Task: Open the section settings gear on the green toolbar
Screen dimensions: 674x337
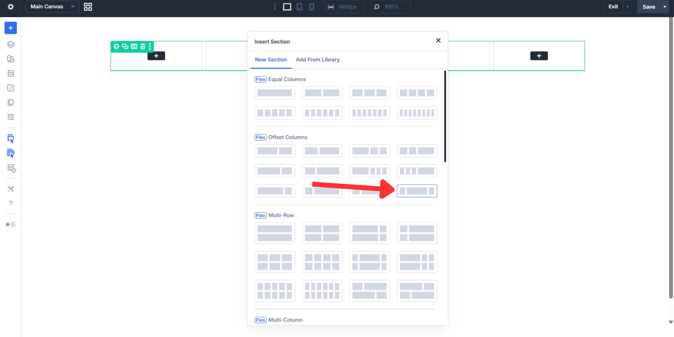Action: [x=116, y=46]
